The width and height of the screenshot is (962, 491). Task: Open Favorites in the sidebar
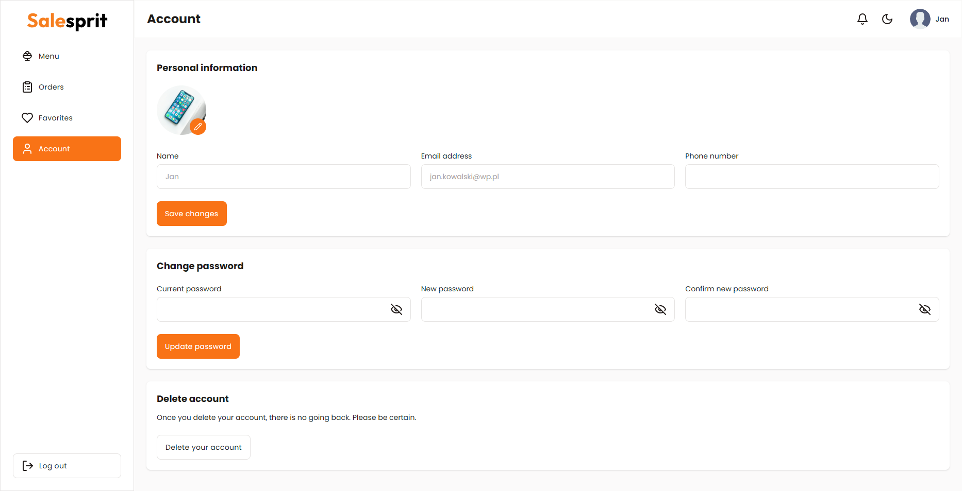click(x=67, y=118)
